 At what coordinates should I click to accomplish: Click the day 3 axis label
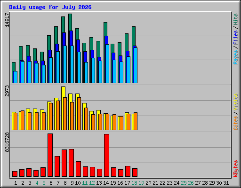point(30,183)
